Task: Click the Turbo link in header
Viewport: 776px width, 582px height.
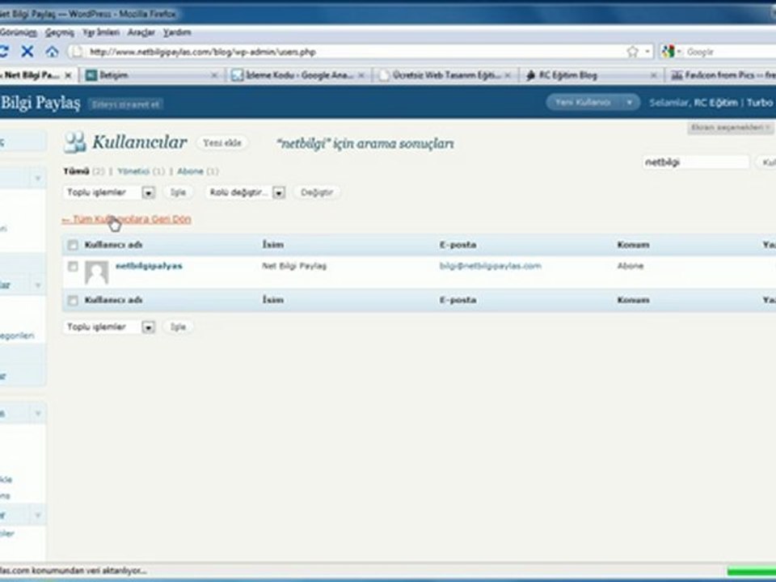Action: [760, 103]
